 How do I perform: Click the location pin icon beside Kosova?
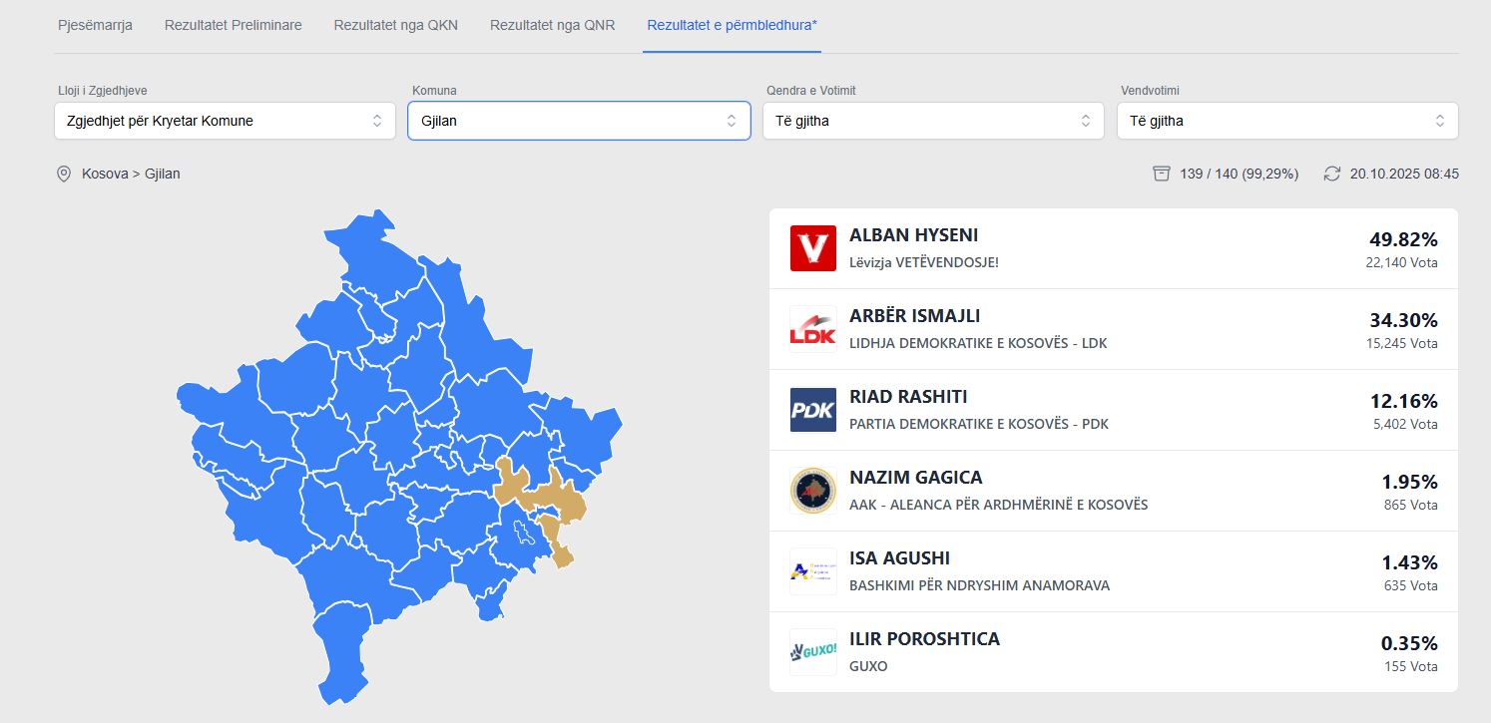pos(64,175)
